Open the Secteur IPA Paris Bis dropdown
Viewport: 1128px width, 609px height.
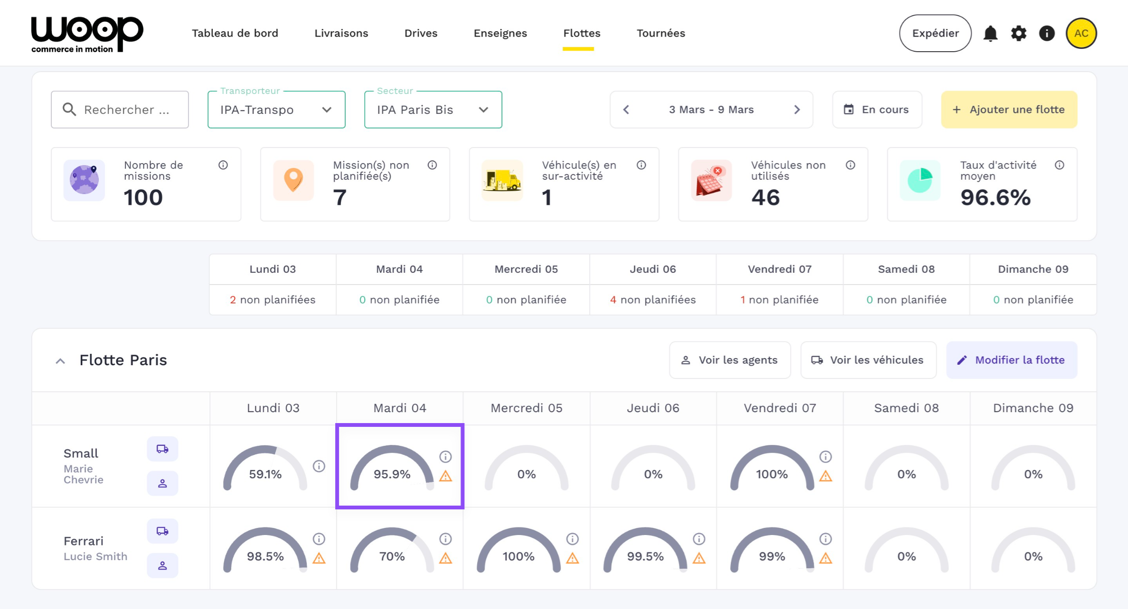[x=433, y=110]
